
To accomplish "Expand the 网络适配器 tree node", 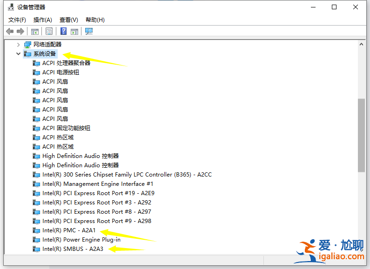I will [x=19, y=45].
